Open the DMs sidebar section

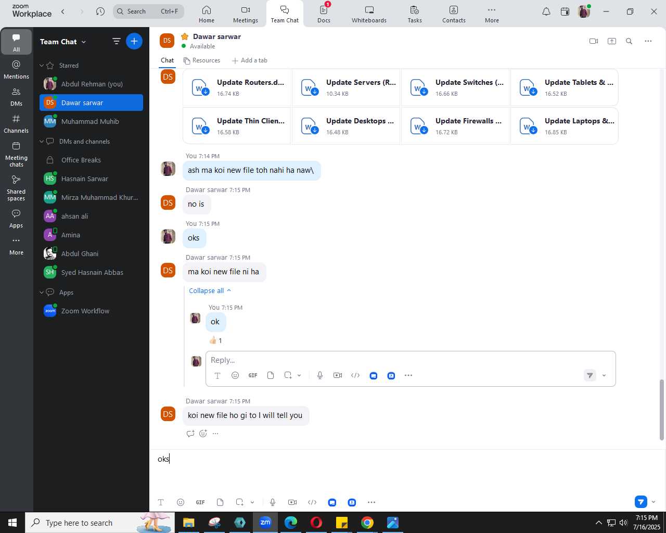tap(16, 97)
